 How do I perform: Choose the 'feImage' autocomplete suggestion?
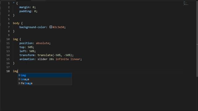pyautogui.click(x=45, y=83)
